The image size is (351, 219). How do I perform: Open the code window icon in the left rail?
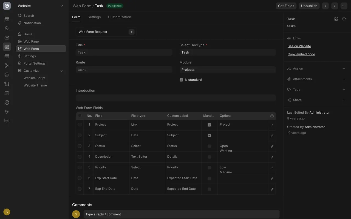pyautogui.click(x=7, y=19)
